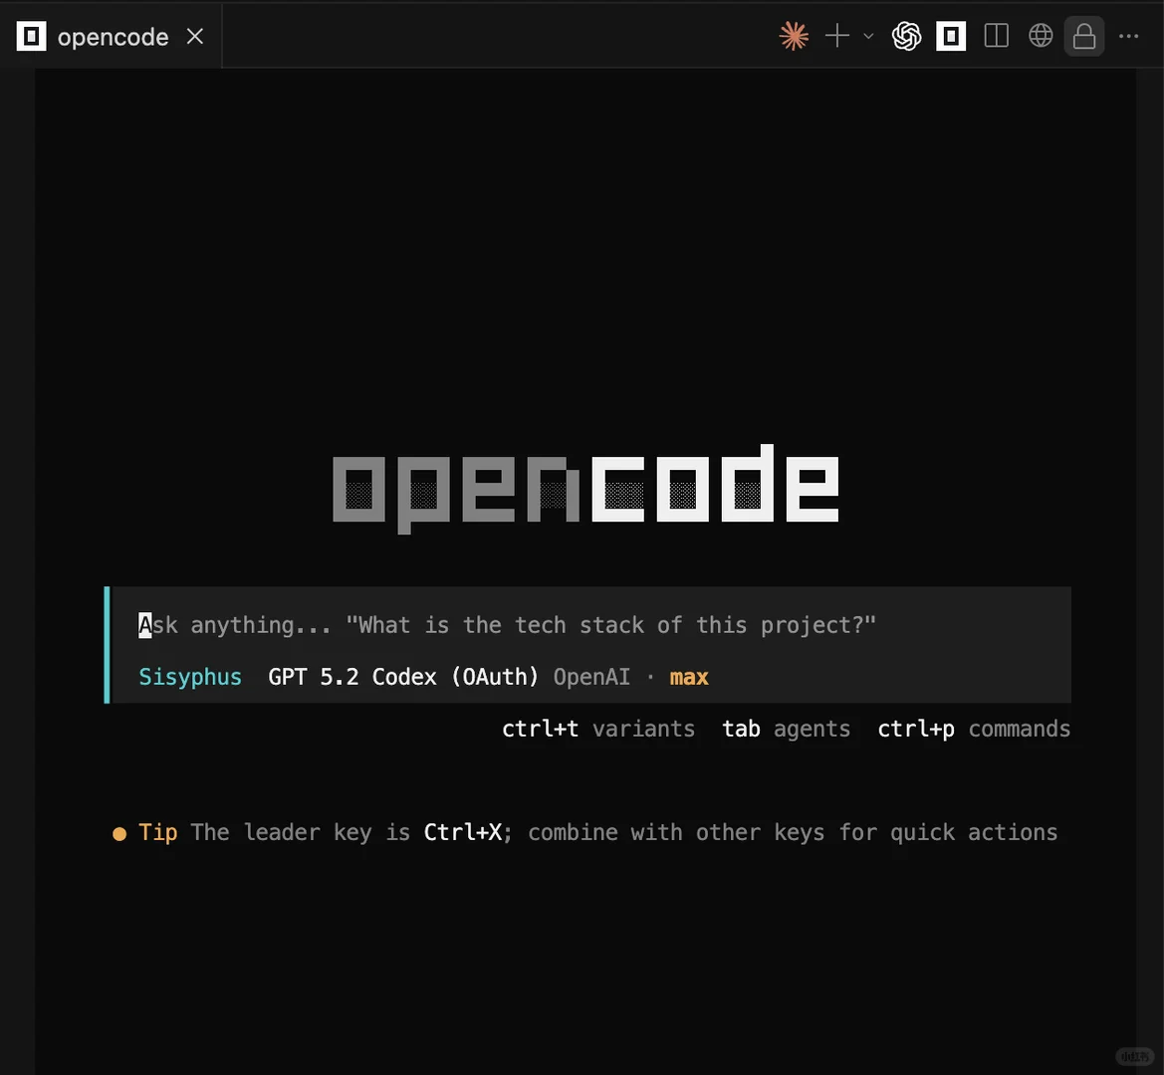The height and width of the screenshot is (1075, 1164).
Task: Open the three-dot more actions menu
Action: point(1128,36)
